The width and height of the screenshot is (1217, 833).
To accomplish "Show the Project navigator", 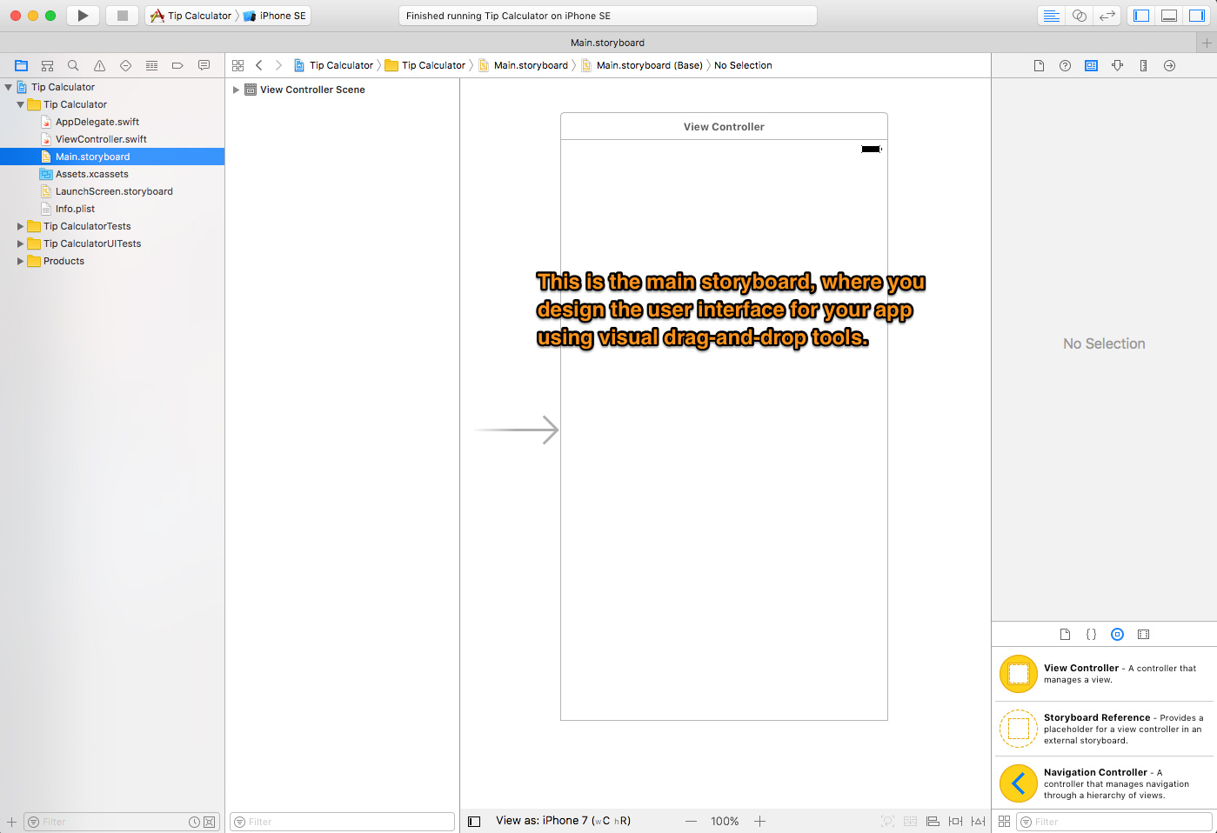I will click(21, 65).
